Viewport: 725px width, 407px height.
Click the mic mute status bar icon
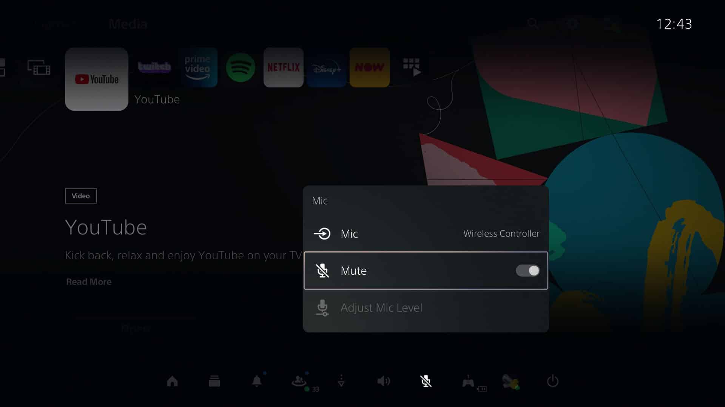426,381
